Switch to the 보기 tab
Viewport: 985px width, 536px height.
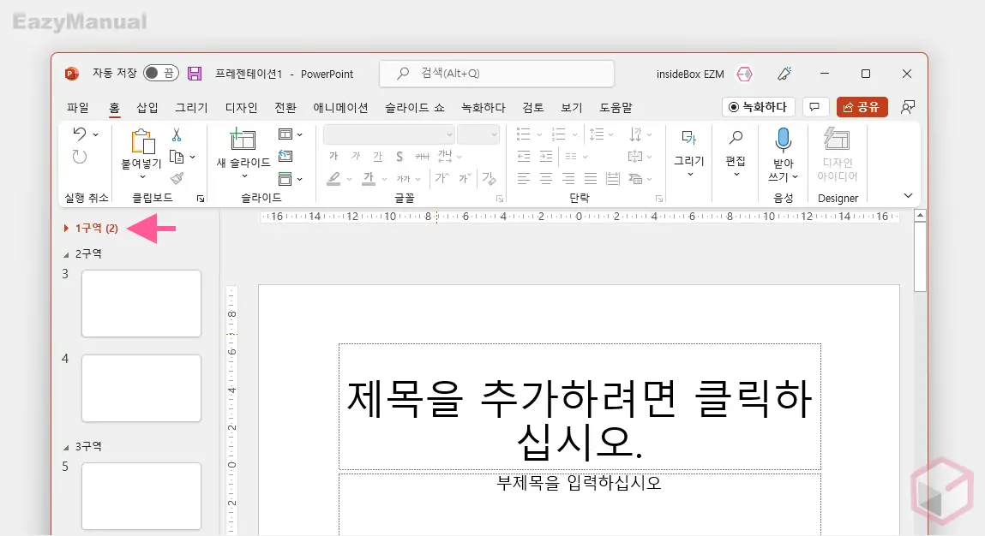click(572, 108)
